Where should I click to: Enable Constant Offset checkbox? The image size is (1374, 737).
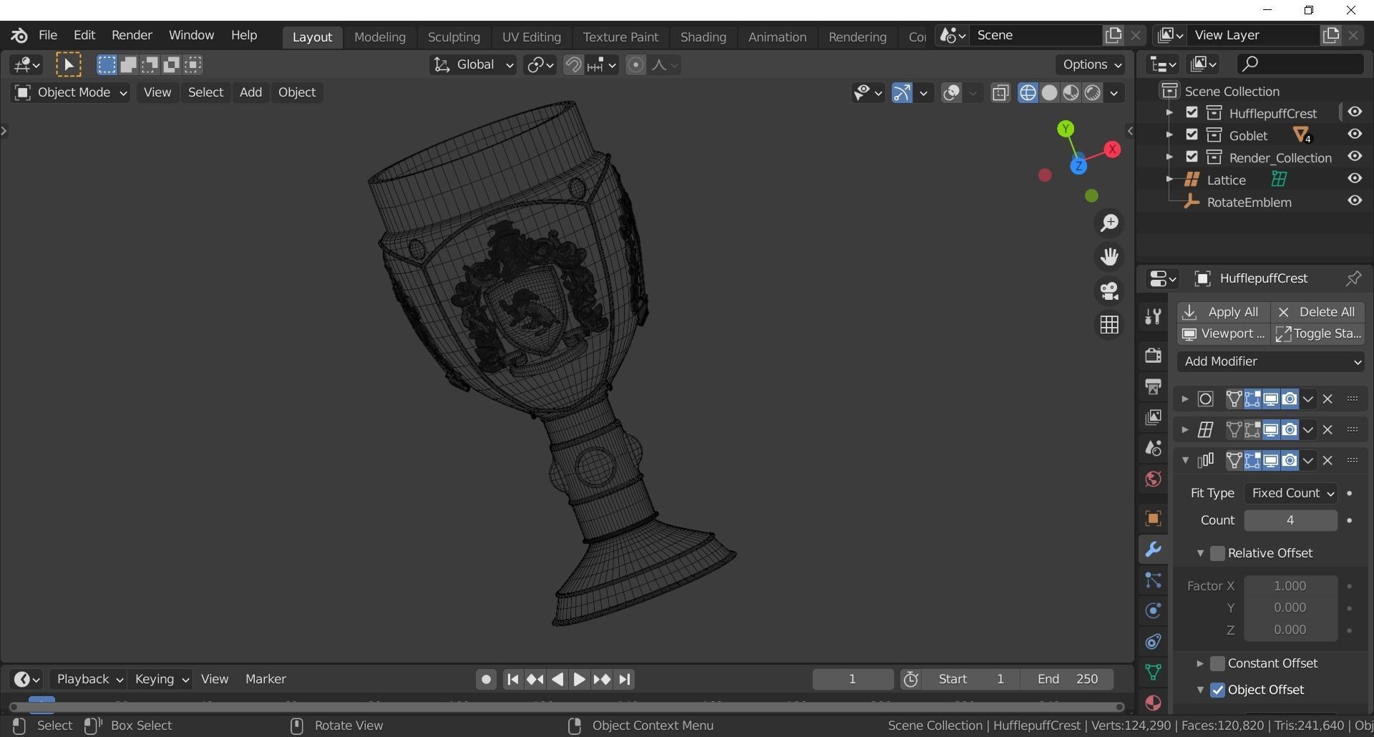click(1217, 663)
